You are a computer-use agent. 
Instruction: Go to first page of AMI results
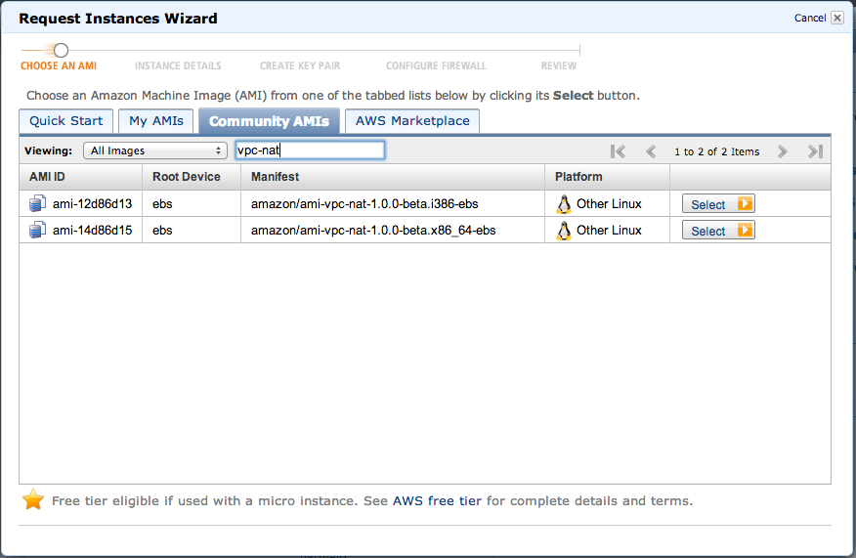point(618,151)
